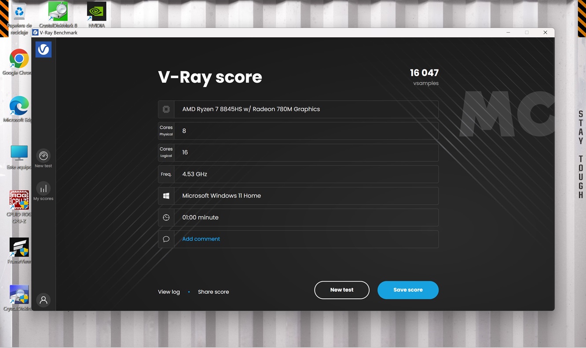The image size is (586, 348).
Task: Open the Recycle Bin on desktop
Action: (19, 13)
